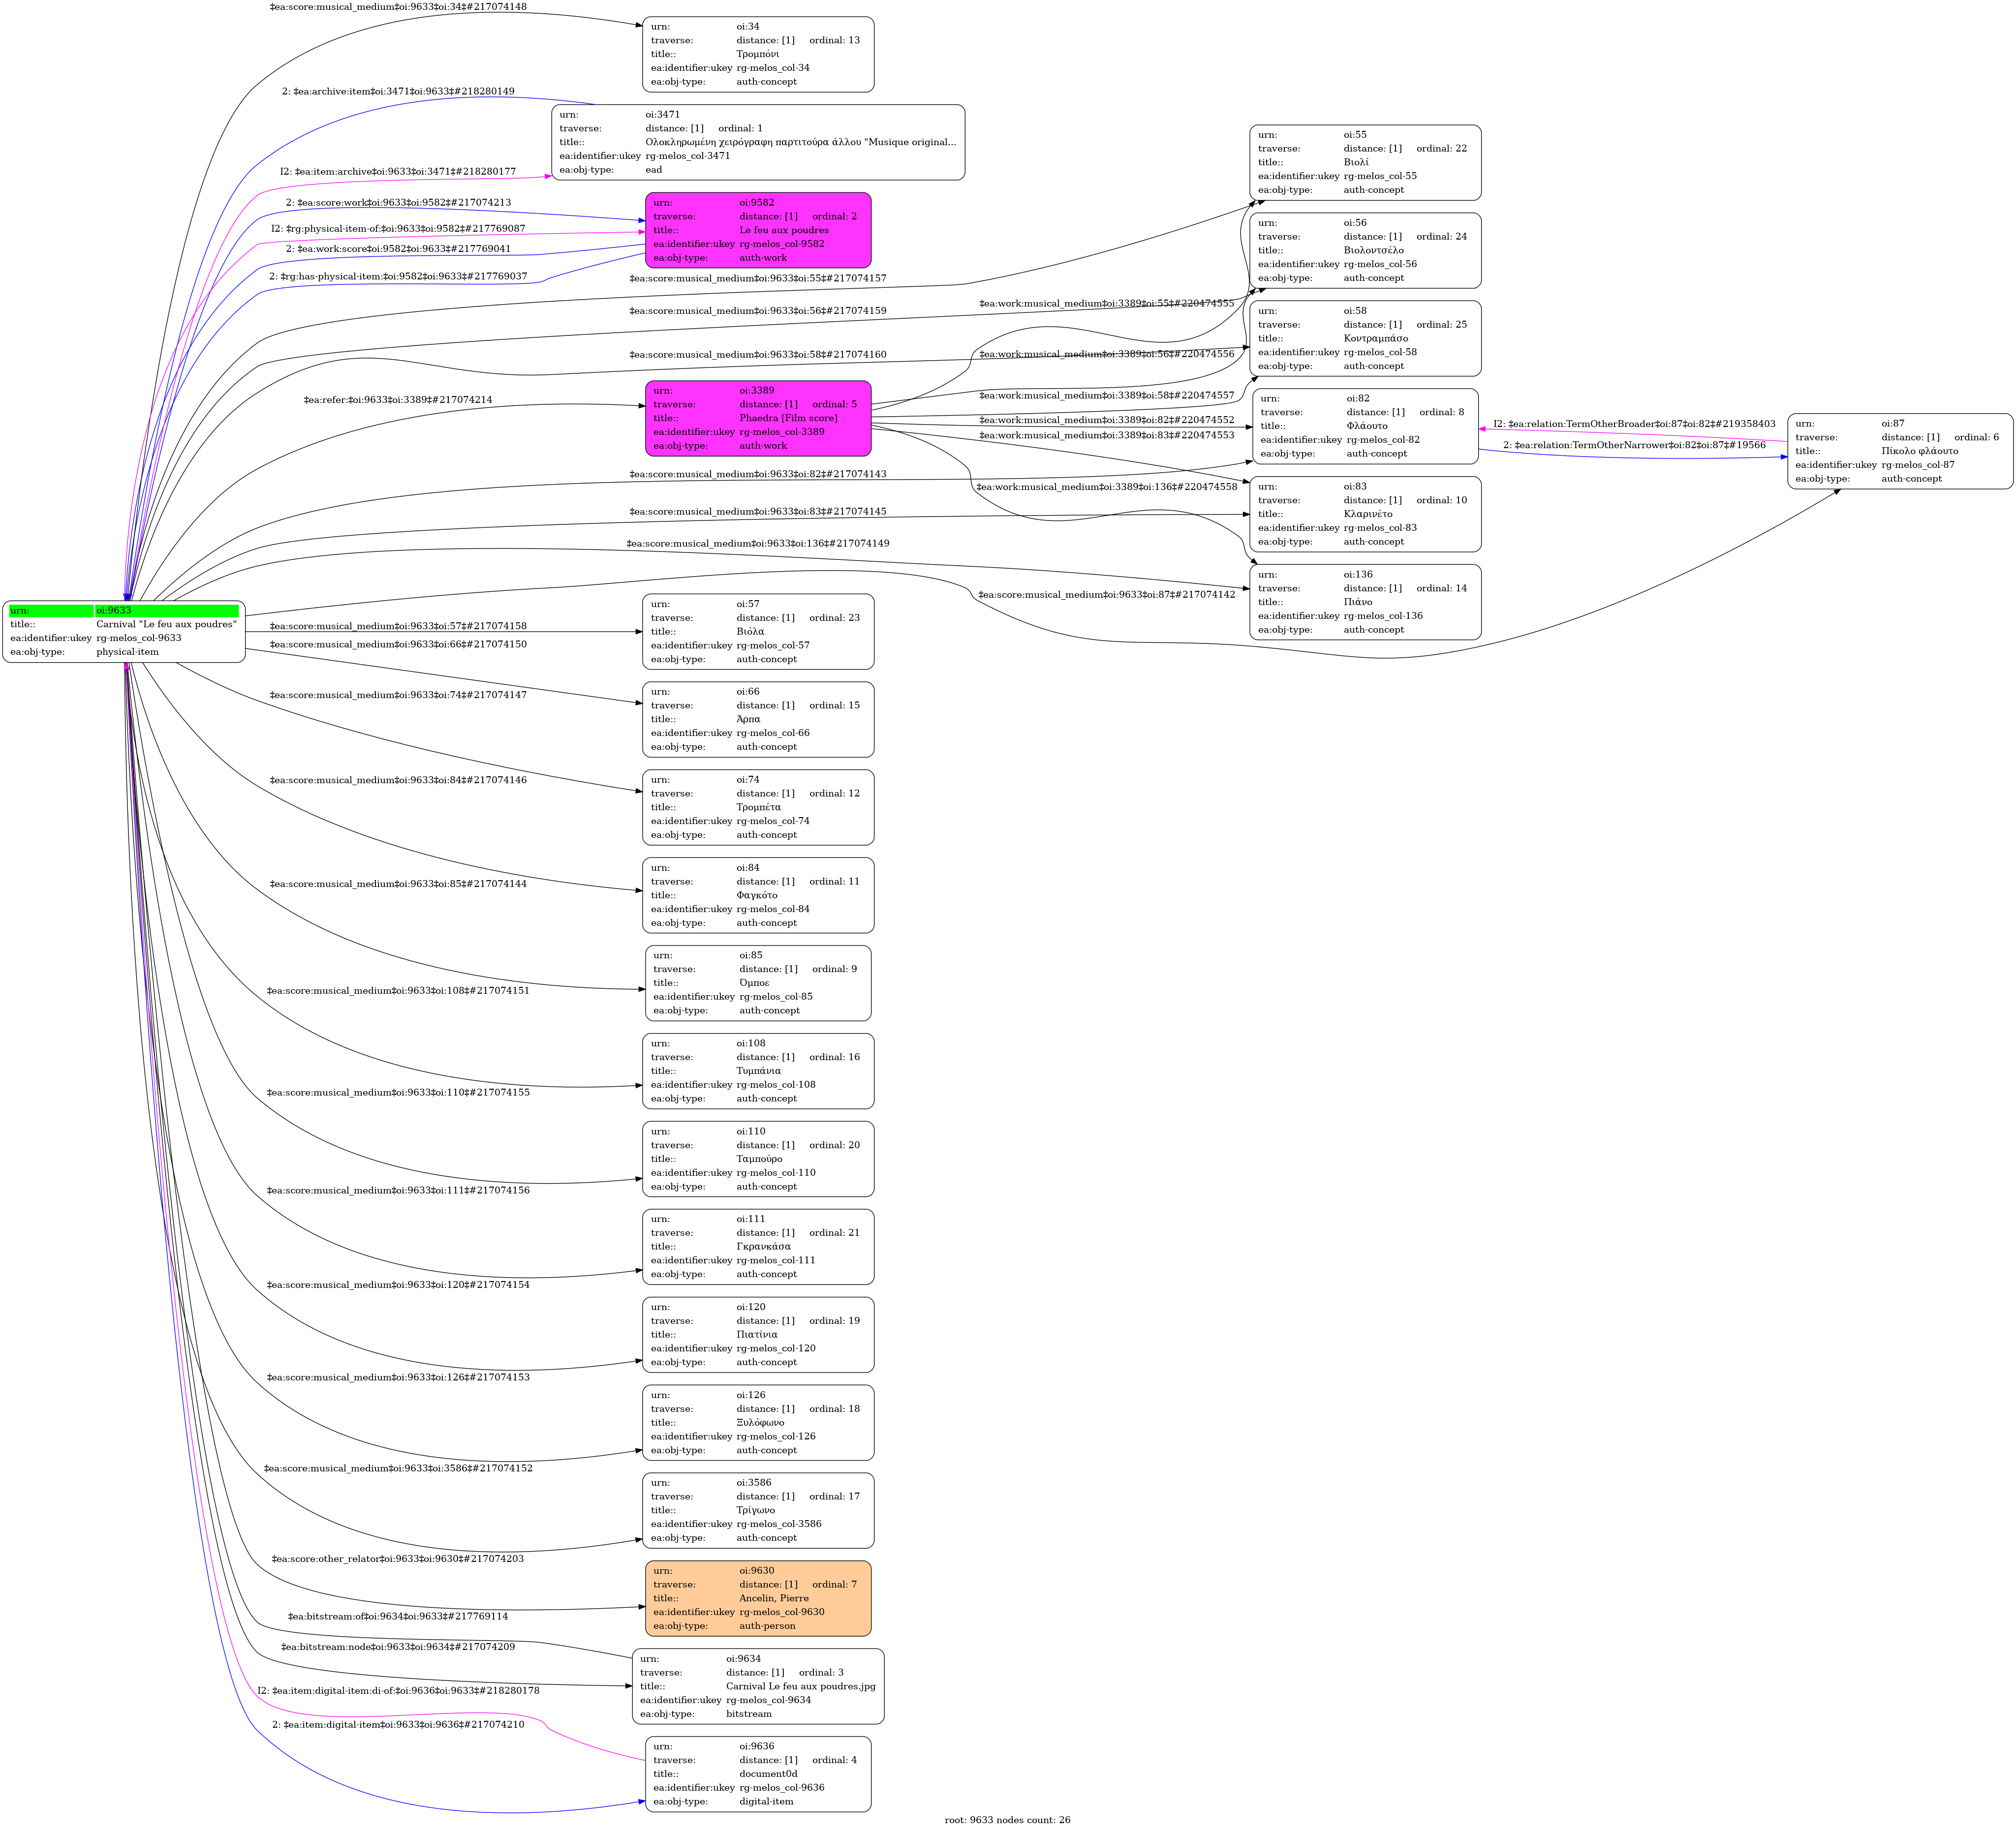Select the magenta Le feu aux poudres node
The width and height of the screenshot is (2016, 1831).
pos(758,230)
